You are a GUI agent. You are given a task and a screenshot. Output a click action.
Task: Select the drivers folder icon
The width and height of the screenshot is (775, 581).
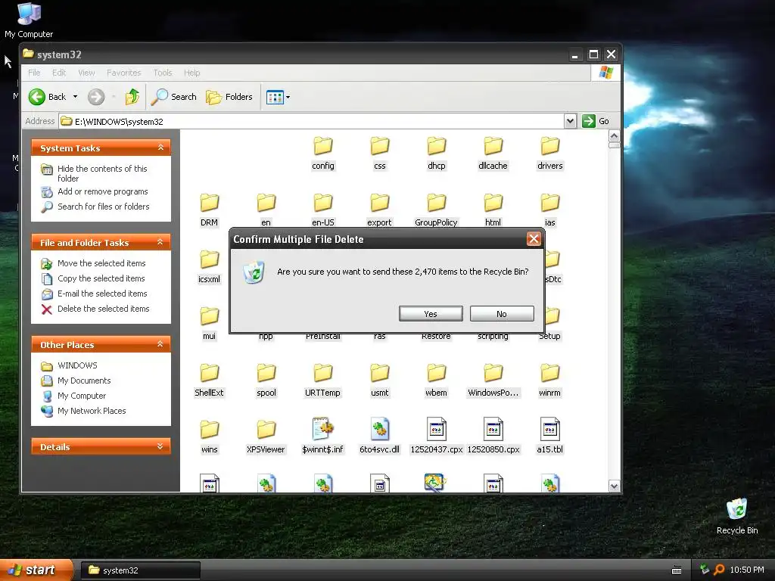click(x=549, y=146)
